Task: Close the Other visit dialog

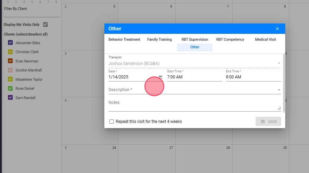Action: 277,29
